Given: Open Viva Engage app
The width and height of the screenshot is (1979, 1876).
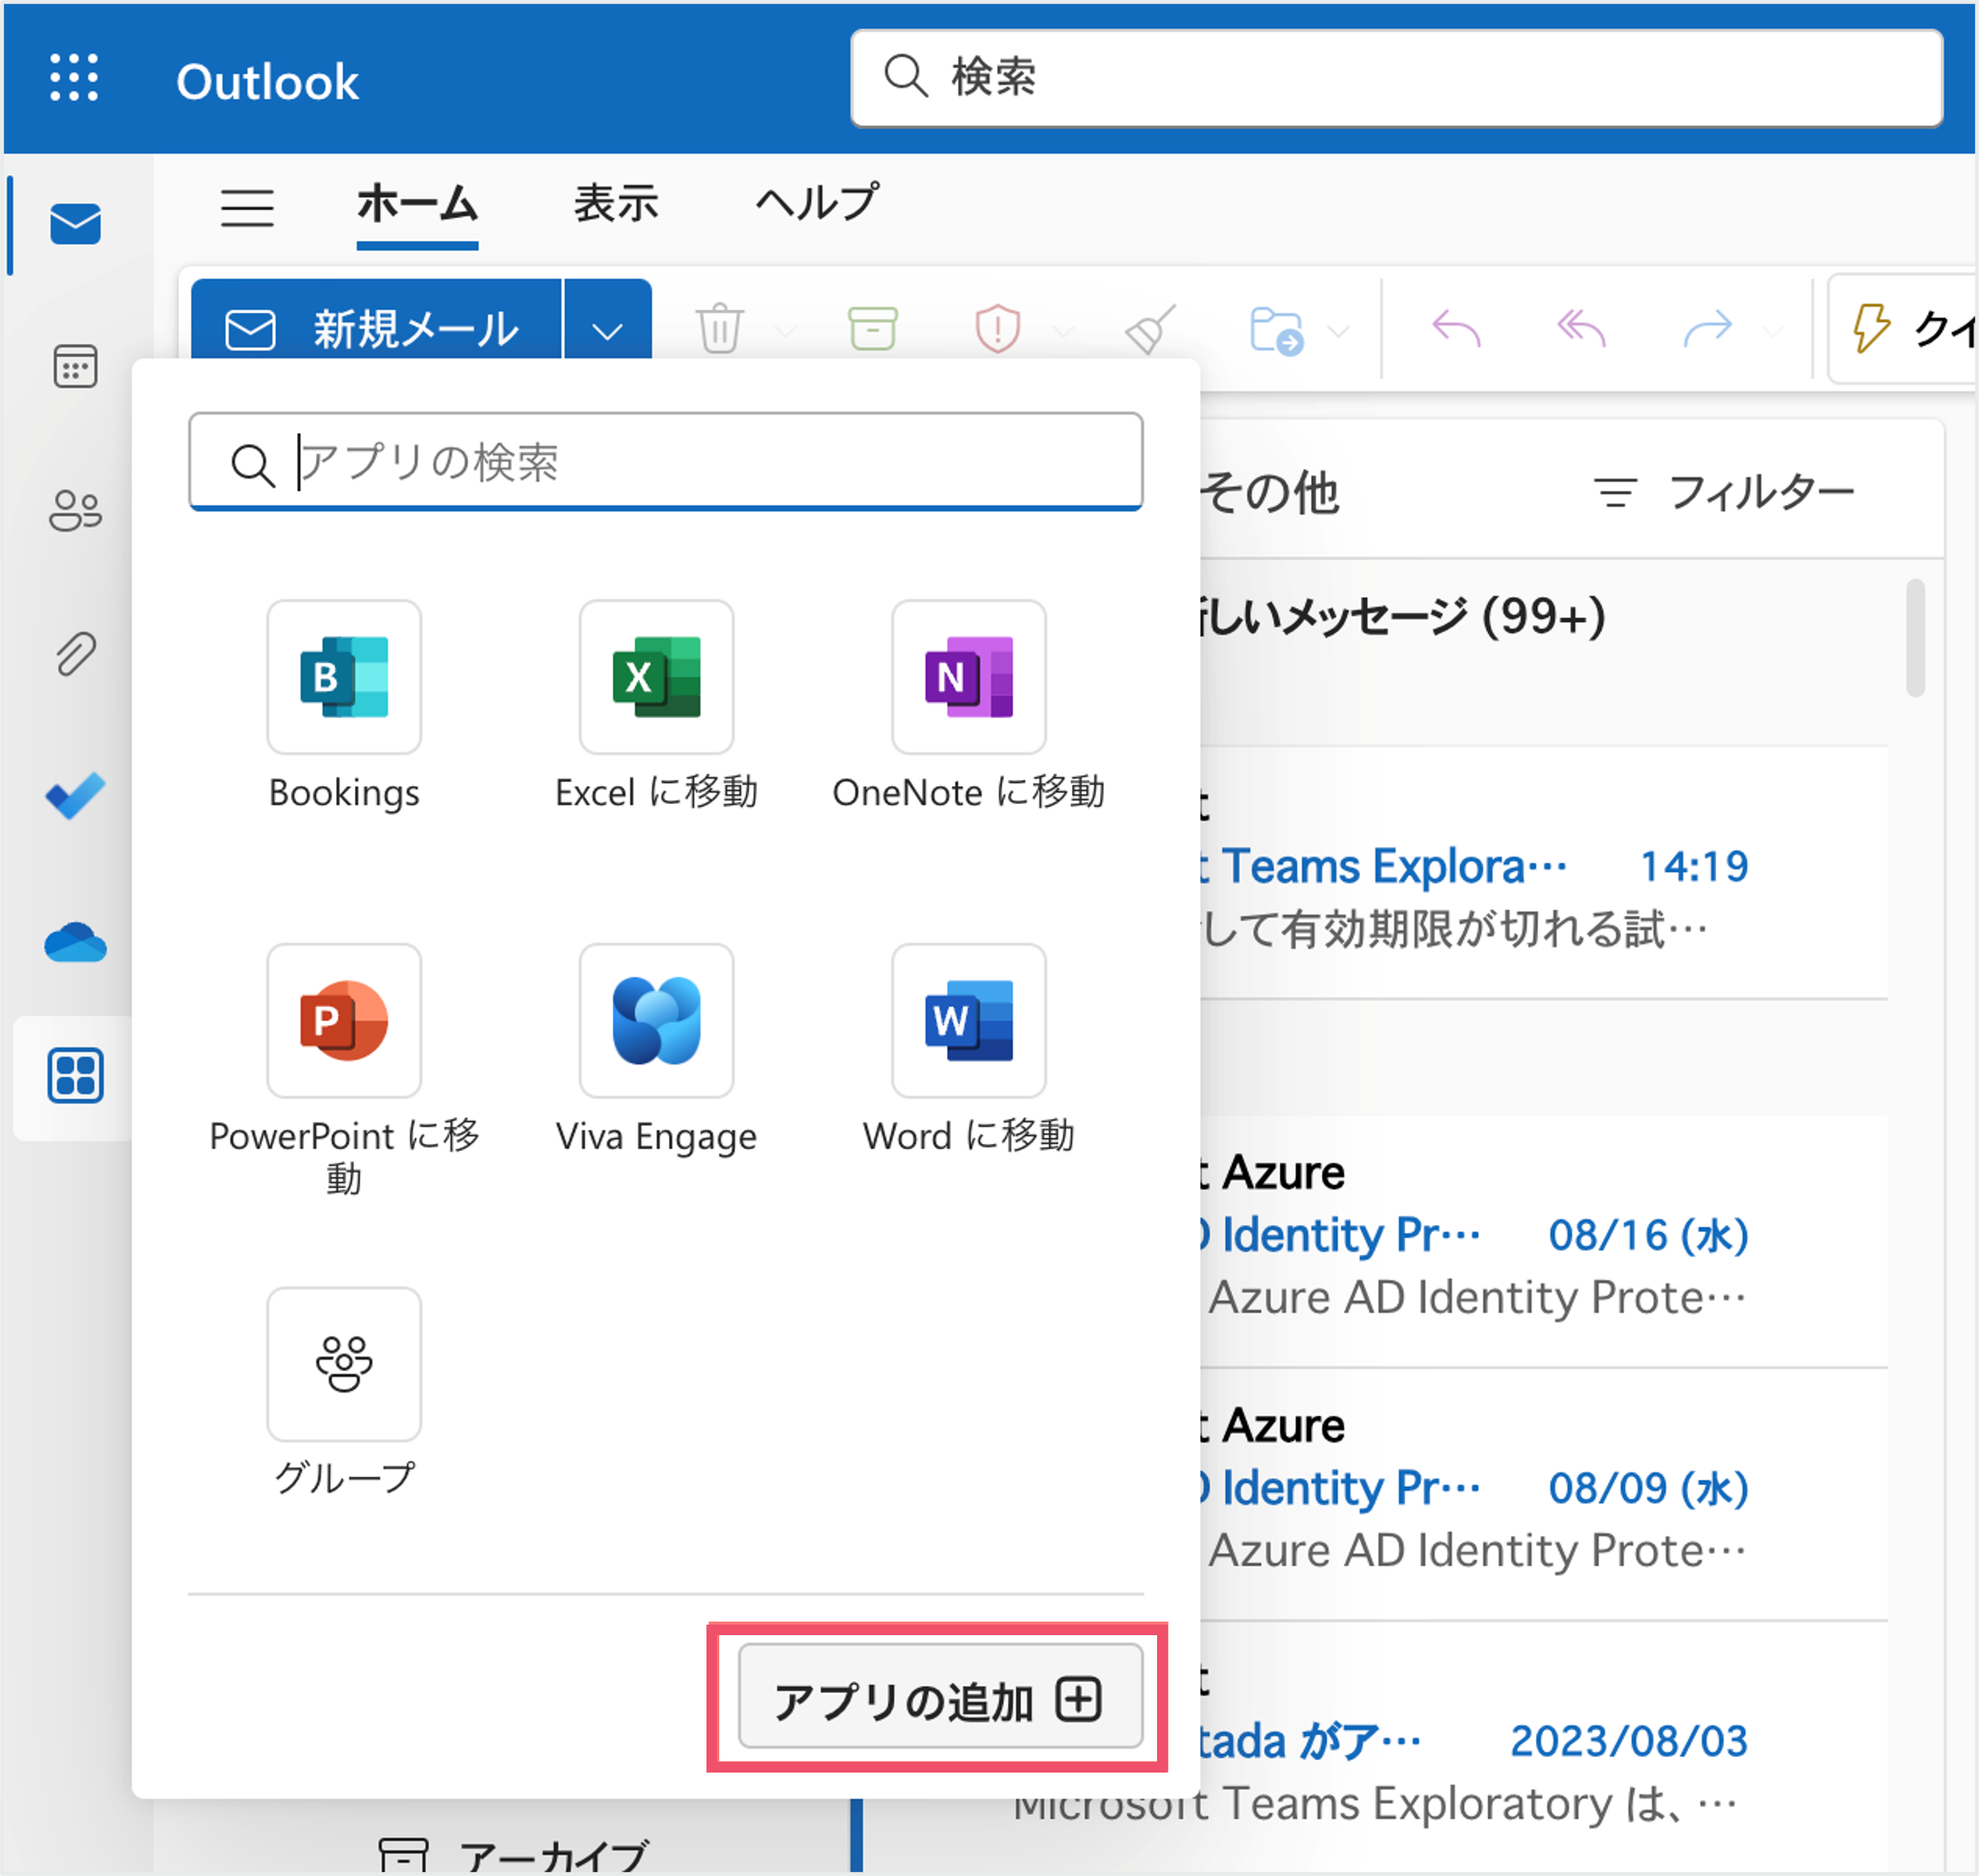Looking at the screenshot, I should click(656, 1020).
